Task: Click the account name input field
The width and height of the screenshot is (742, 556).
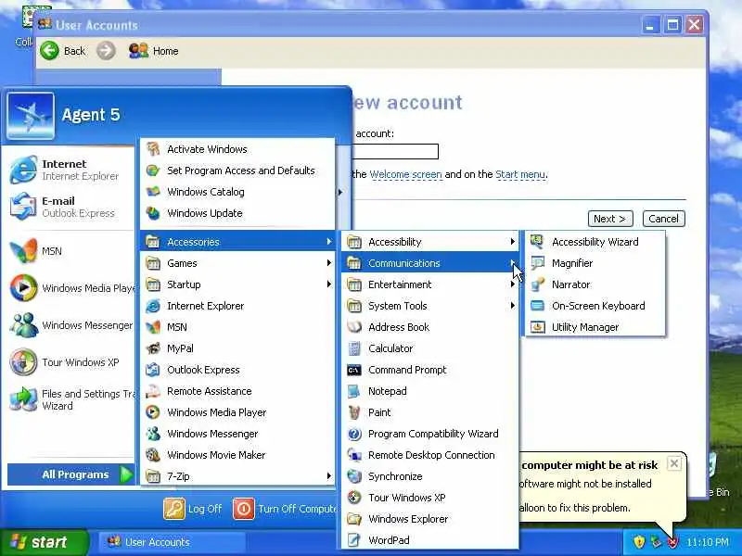Action: [395, 151]
